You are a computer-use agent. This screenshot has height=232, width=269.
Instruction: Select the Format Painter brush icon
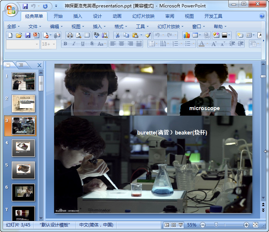pos(148,35)
